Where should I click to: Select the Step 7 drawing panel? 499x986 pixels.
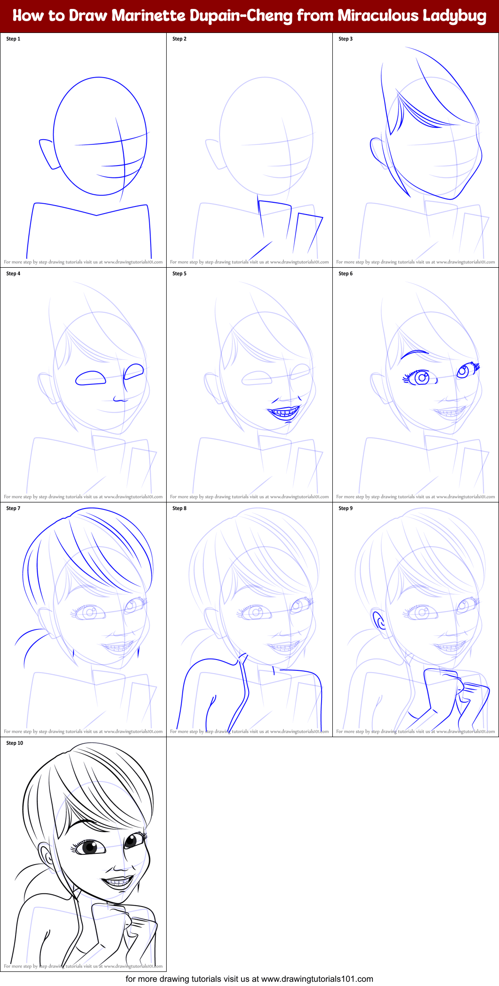pos(83,620)
